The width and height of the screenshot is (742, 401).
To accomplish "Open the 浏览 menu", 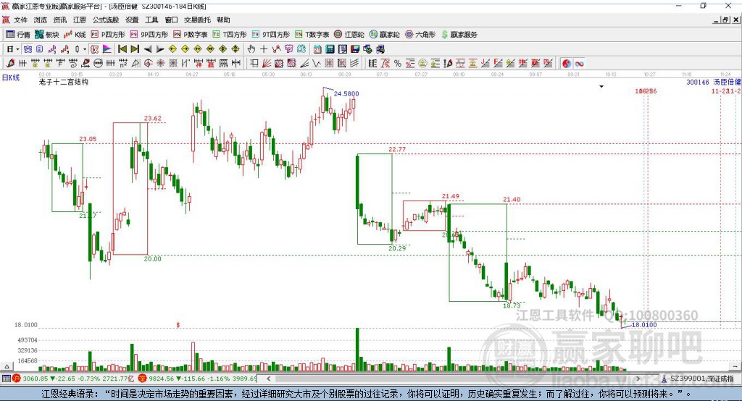I will 41,20.
